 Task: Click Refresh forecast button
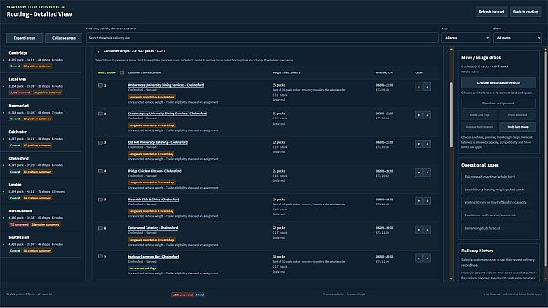(x=492, y=12)
